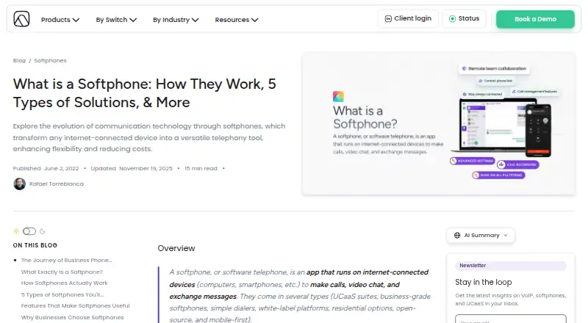The width and height of the screenshot is (588, 323).
Task: Go to the Blog breadcrumb link
Action: tap(19, 60)
